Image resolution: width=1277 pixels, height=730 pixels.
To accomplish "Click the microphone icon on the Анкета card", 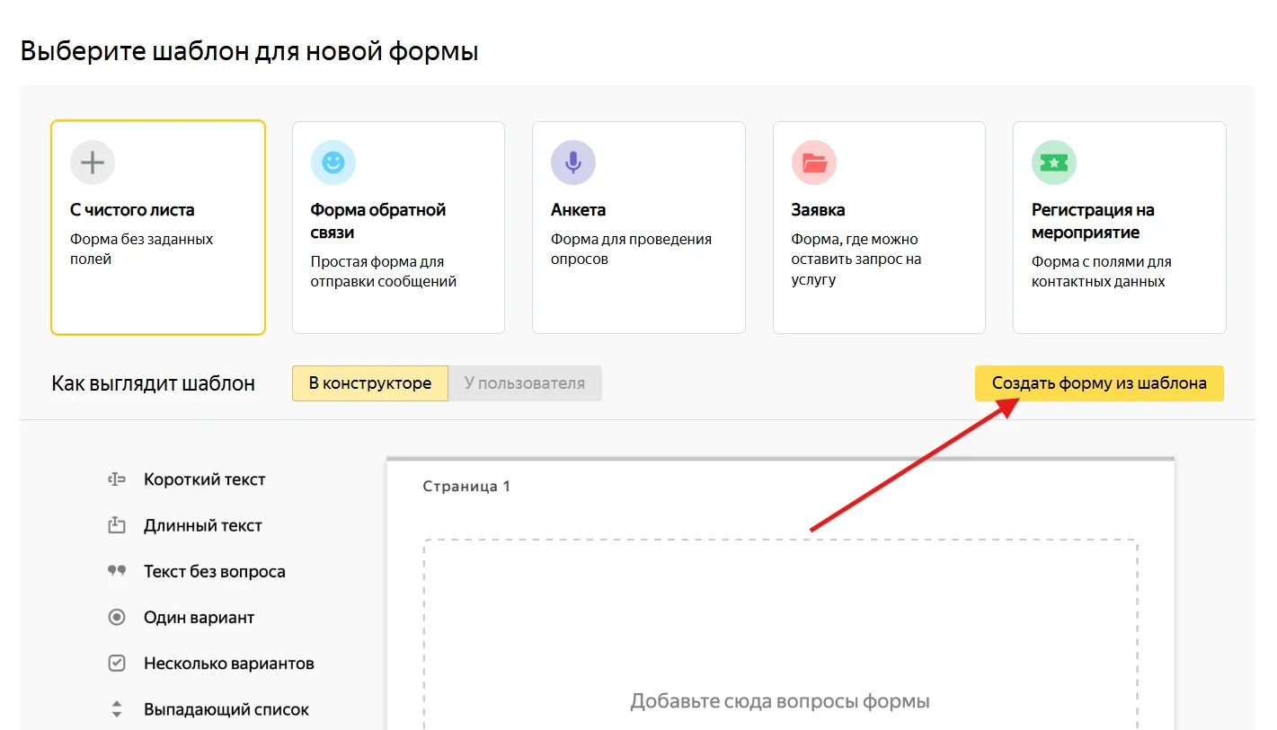I will (573, 163).
